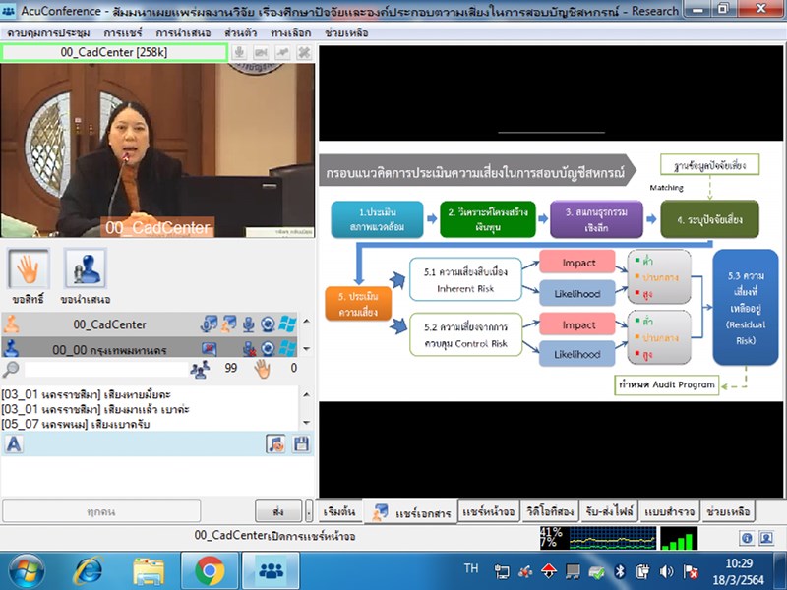The height and width of the screenshot is (590, 787).
Task: Click the ส่ง send button
Action: tap(278, 511)
